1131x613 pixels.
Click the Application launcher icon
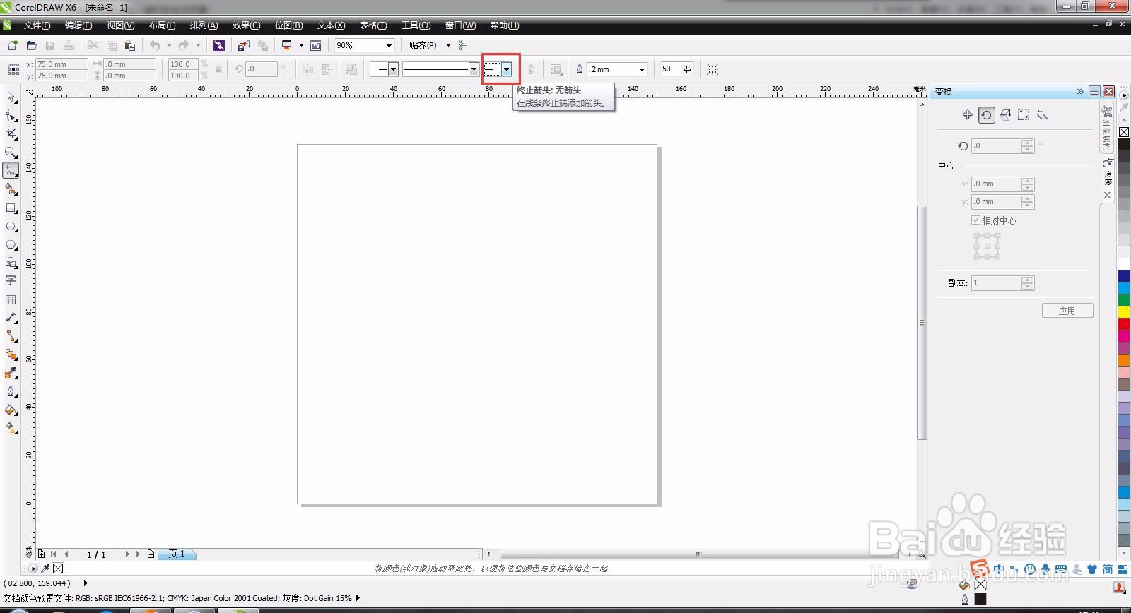[286, 45]
